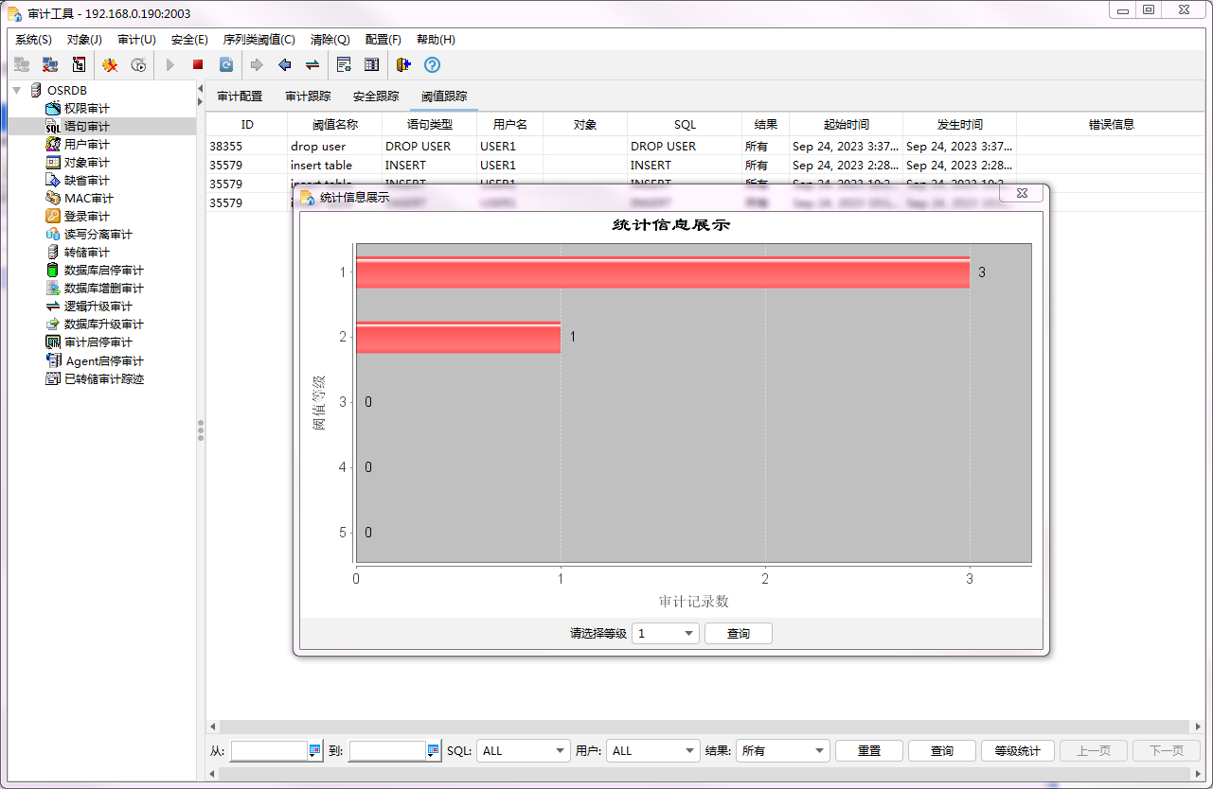Screen dimensions: 1213x789
Task: Click the refresh page icon in toolbar
Action: 226,65
